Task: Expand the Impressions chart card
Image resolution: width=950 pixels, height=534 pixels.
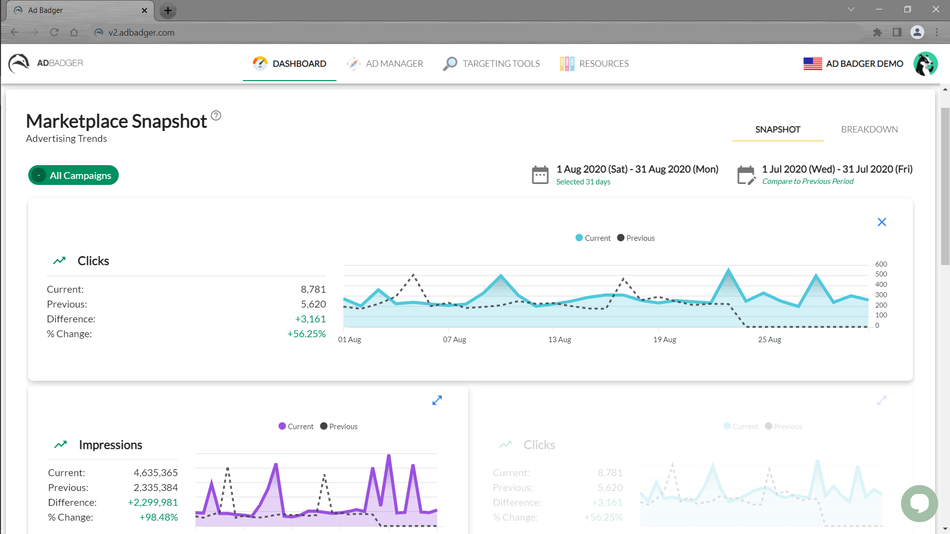Action: point(437,400)
